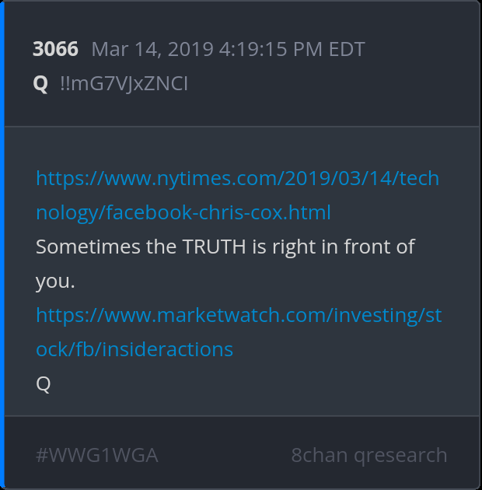Click the 'right in front of' phrase
This screenshot has width=482, height=490.
341,247
